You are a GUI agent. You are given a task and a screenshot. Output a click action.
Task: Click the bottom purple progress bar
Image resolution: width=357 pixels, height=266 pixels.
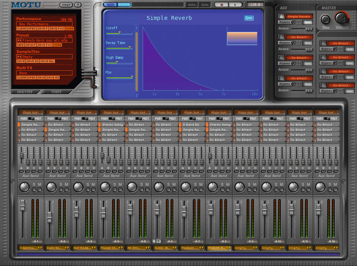pyautogui.click(x=178, y=254)
